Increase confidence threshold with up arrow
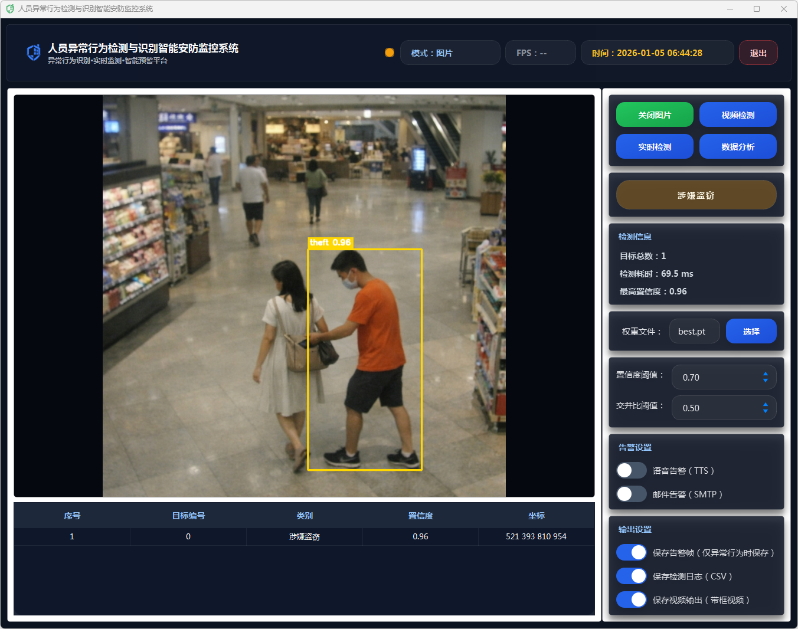This screenshot has height=629, width=798. (x=765, y=374)
